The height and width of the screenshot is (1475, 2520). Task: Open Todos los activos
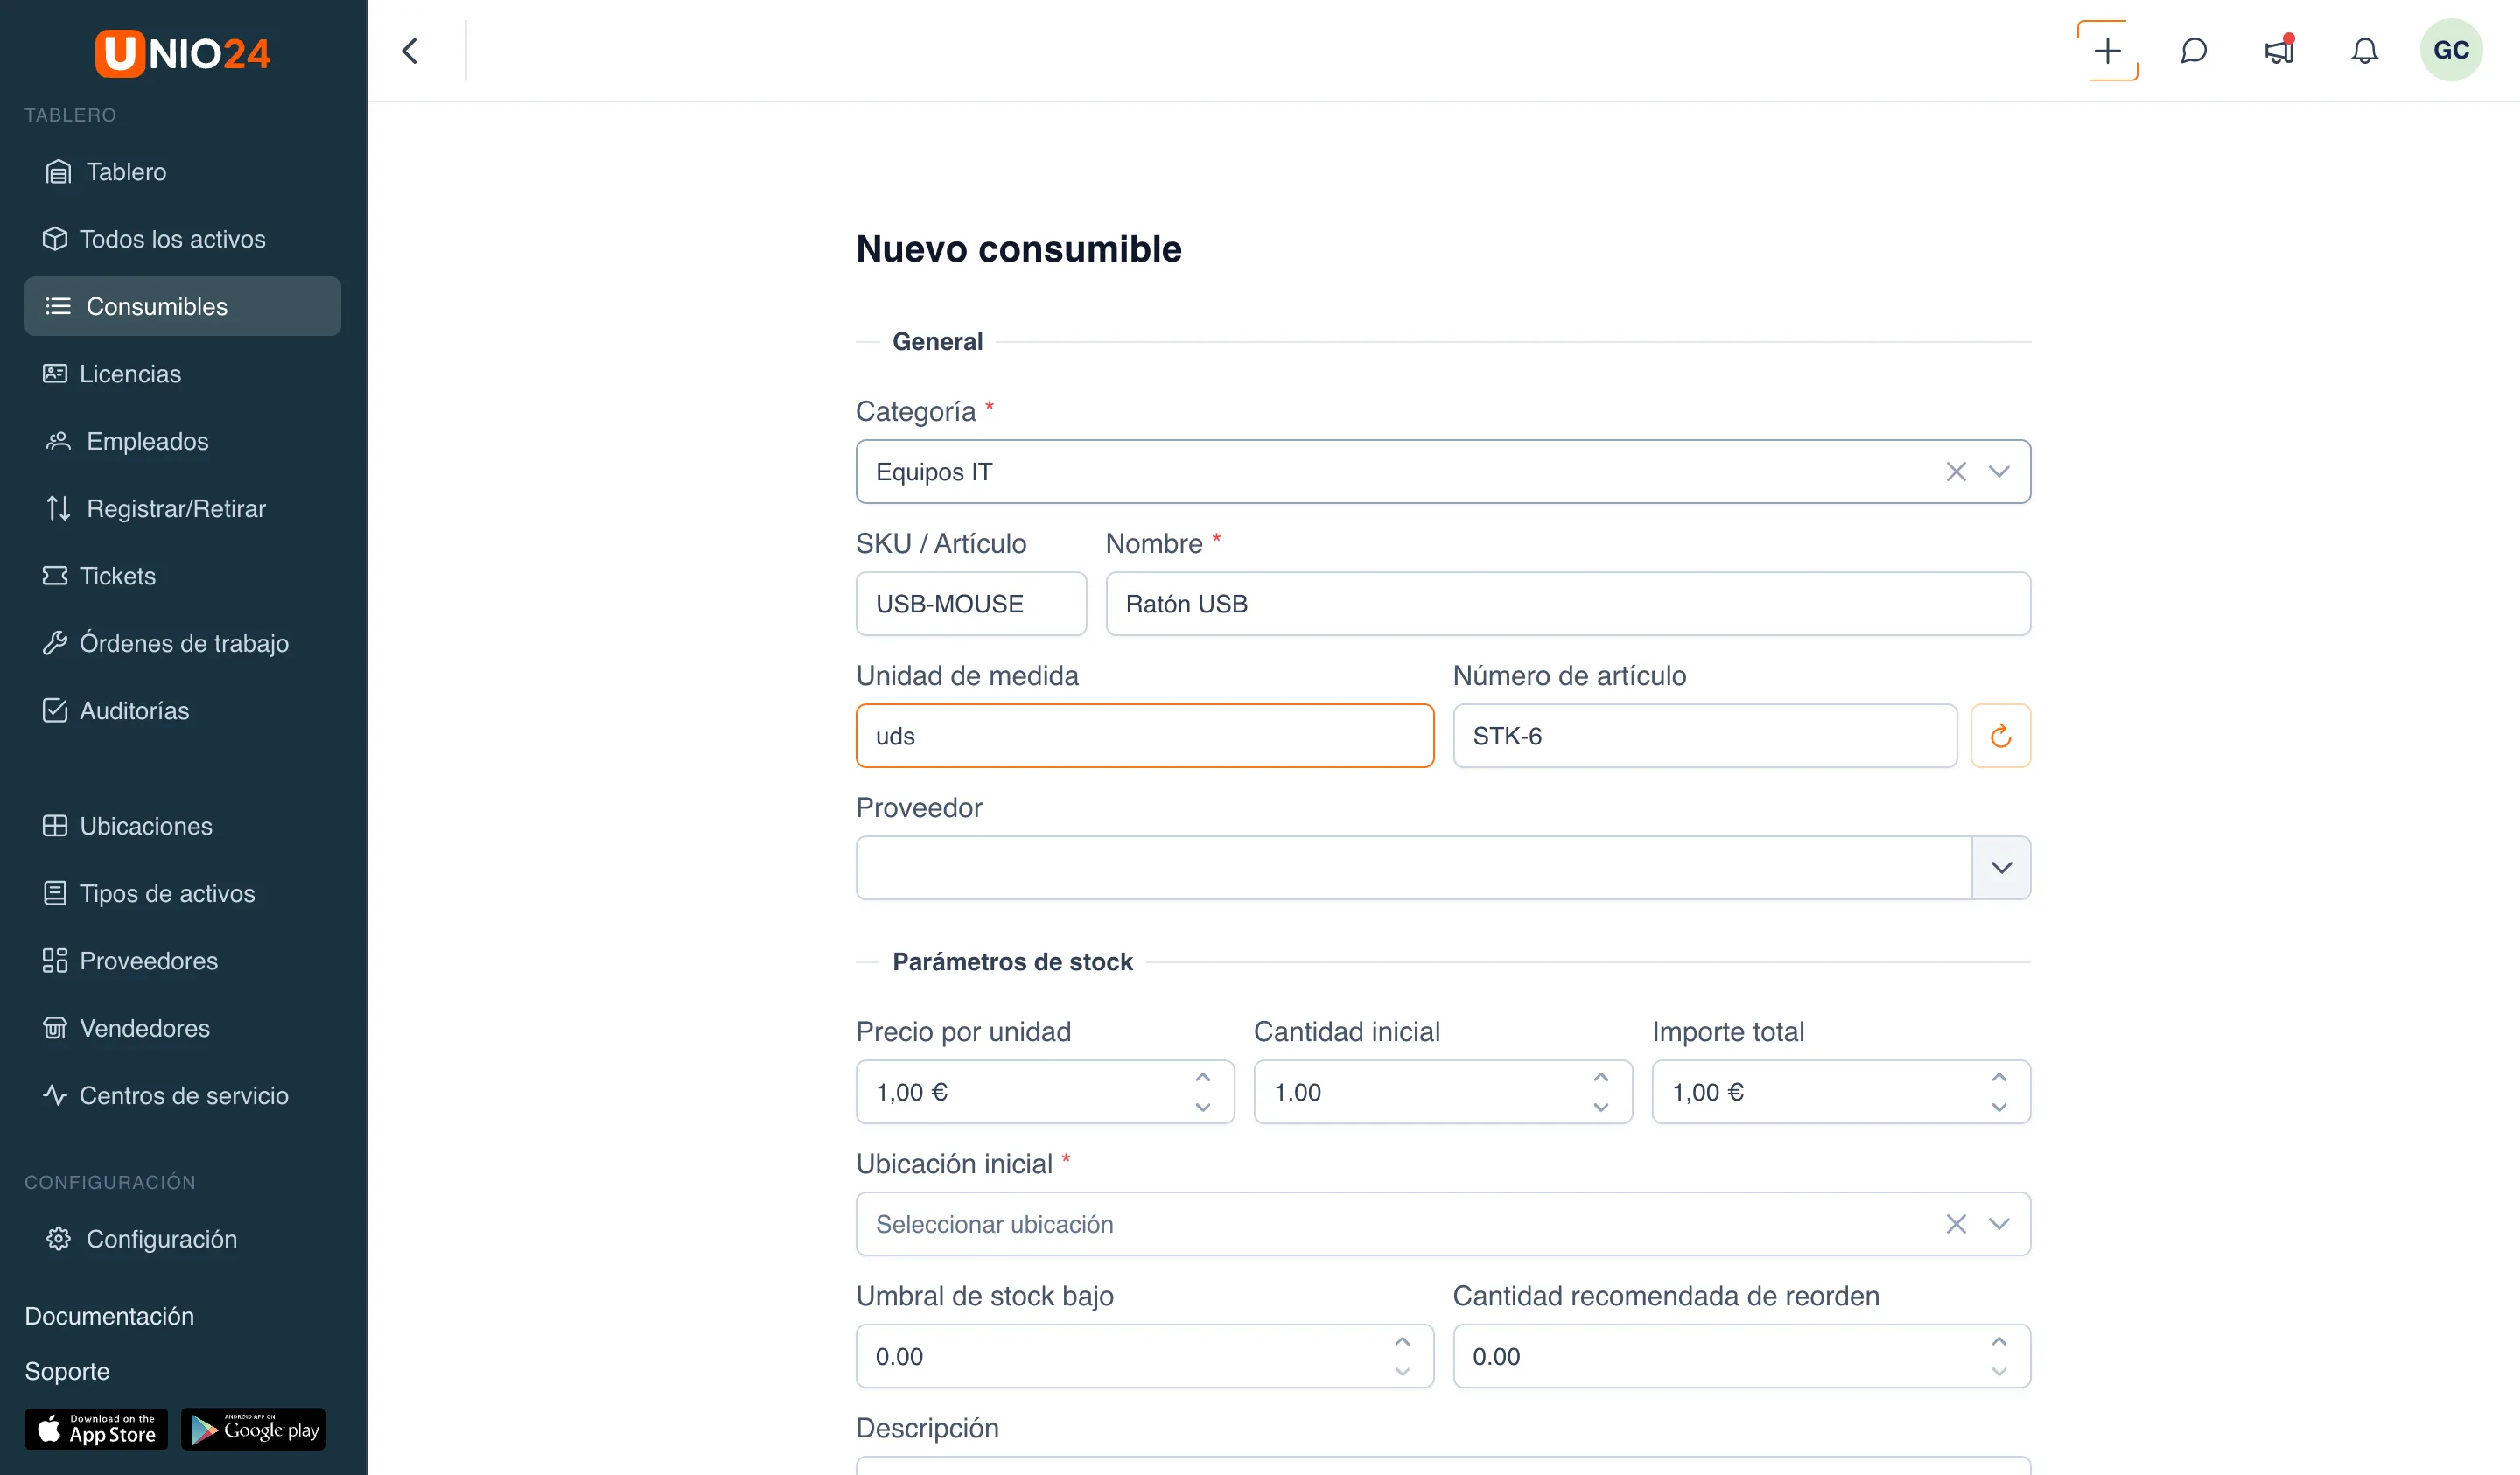pyautogui.click(x=182, y=239)
